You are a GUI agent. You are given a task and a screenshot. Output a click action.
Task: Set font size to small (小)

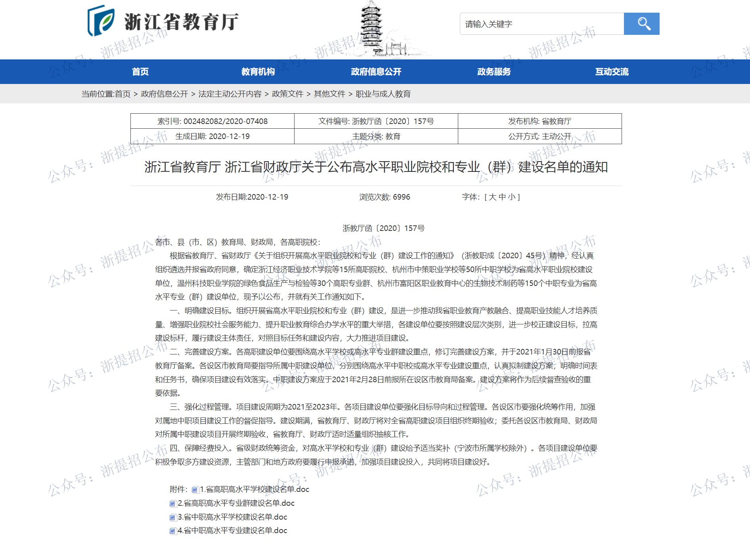(x=512, y=197)
